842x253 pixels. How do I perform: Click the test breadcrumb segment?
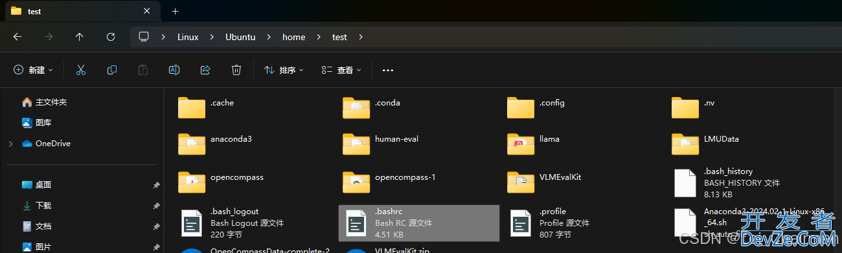pos(339,37)
